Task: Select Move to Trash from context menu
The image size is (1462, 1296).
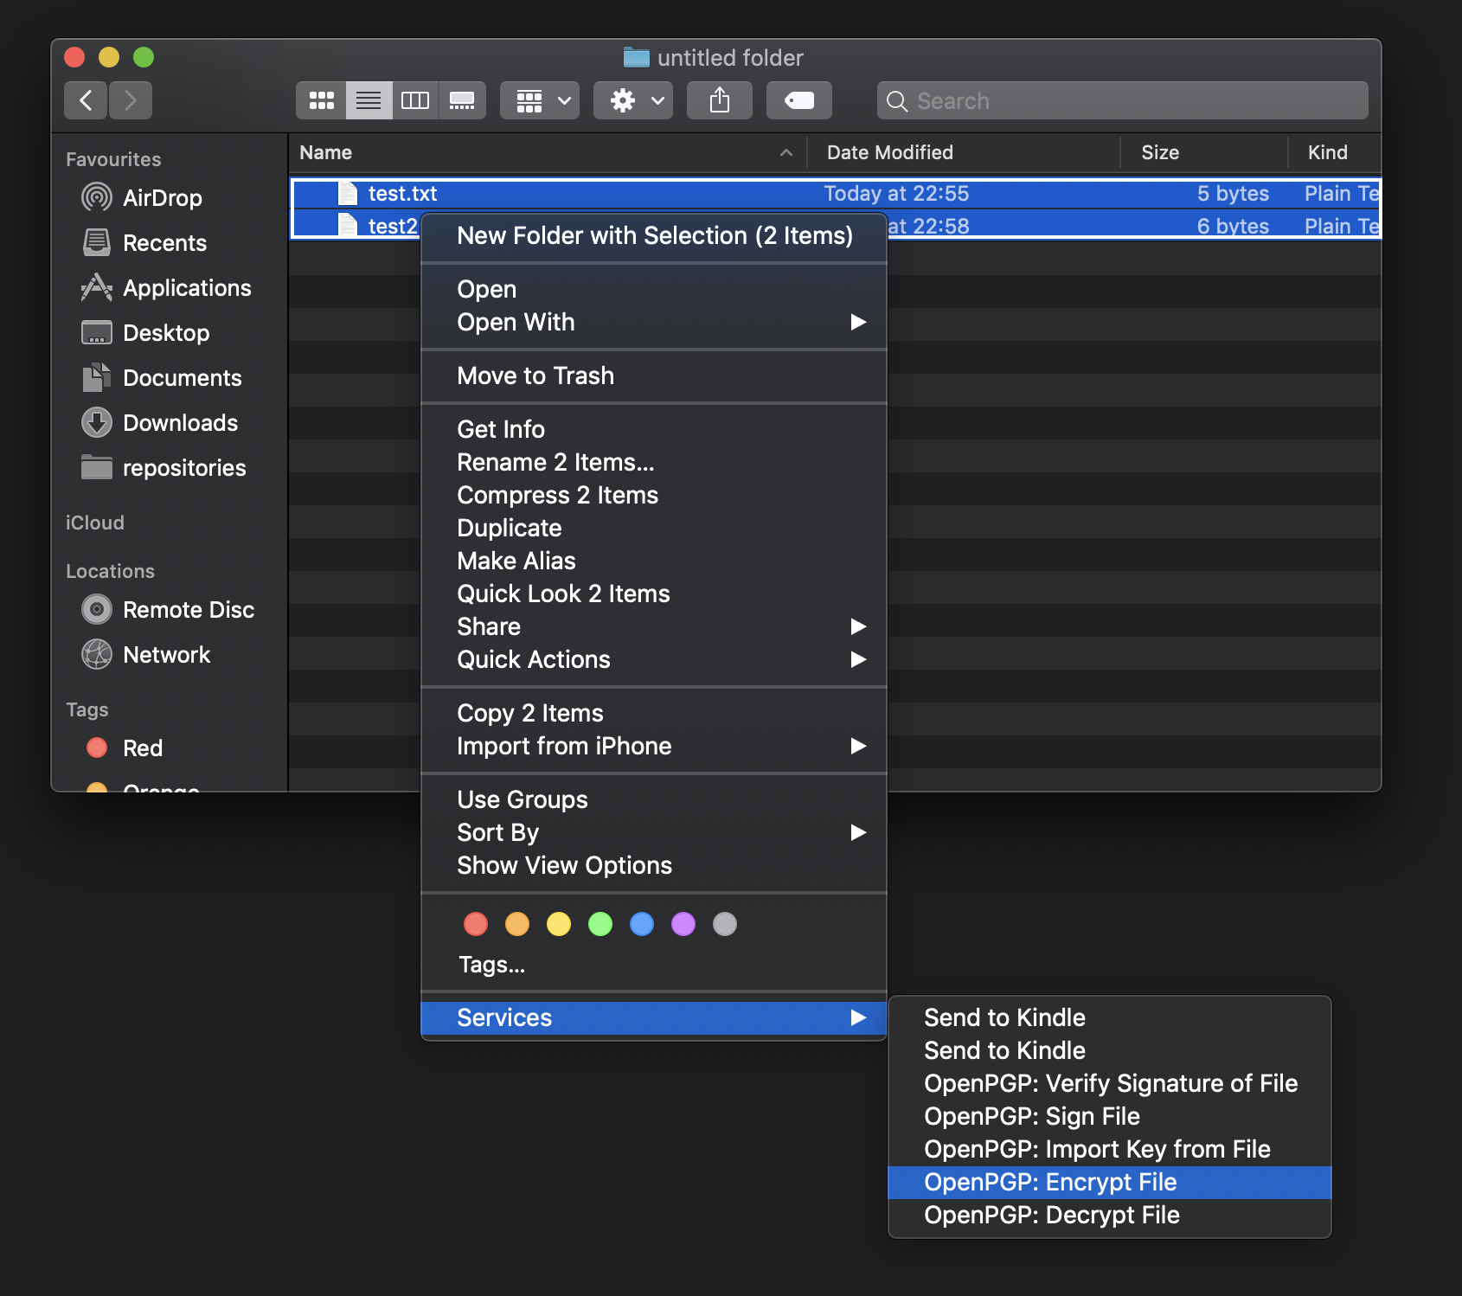Action: pos(535,375)
